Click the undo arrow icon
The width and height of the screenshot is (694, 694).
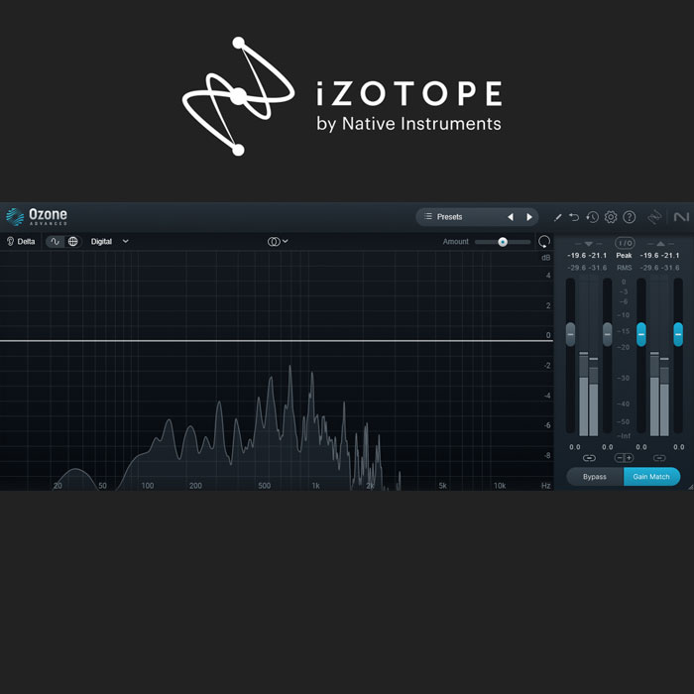coord(574,217)
